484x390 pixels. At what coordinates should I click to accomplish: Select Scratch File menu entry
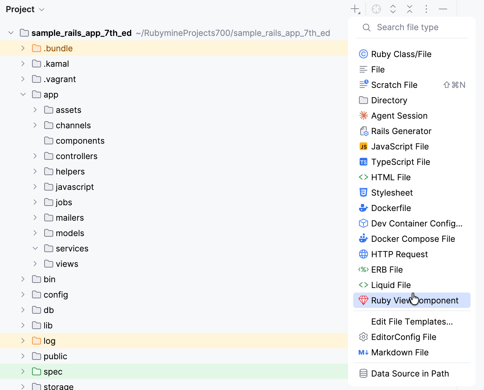412,85
